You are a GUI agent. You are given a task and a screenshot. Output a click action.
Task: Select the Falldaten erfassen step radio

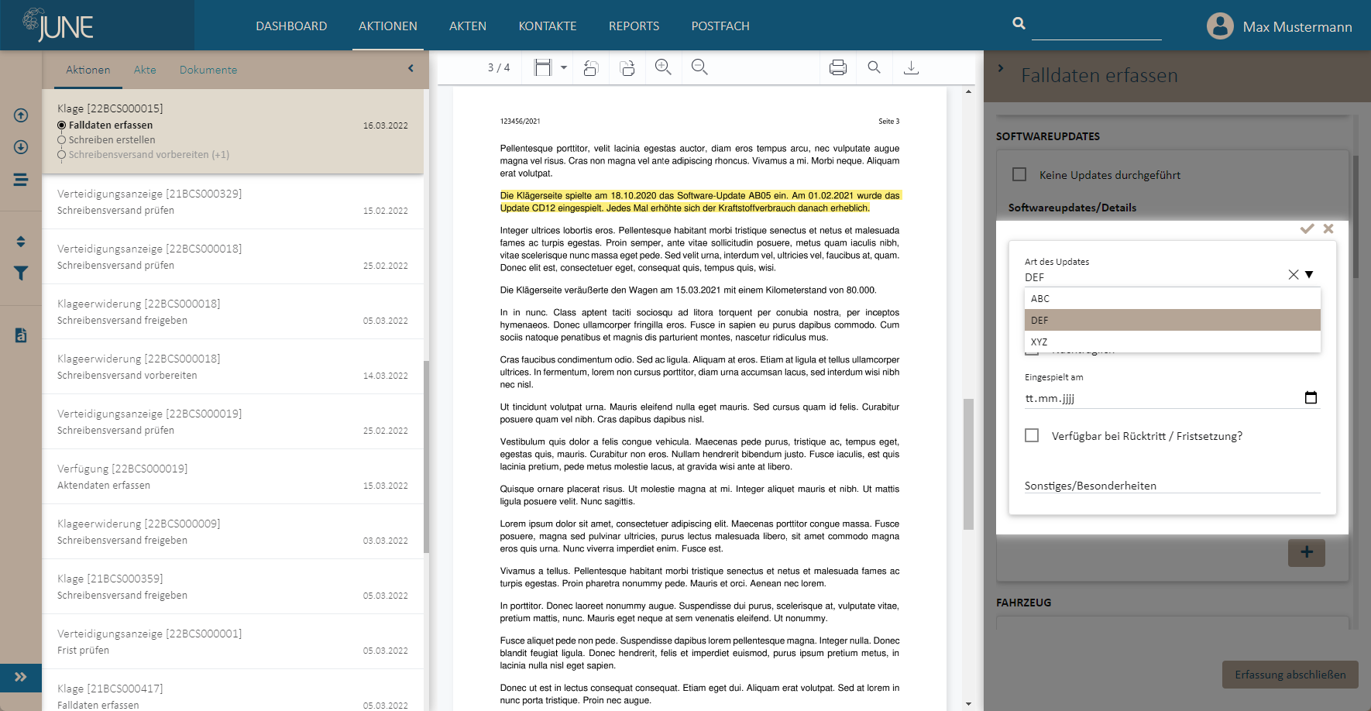click(x=61, y=125)
